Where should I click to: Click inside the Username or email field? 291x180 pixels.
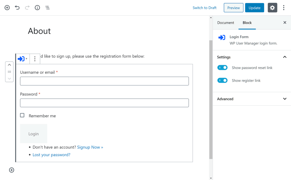[x=104, y=81]
